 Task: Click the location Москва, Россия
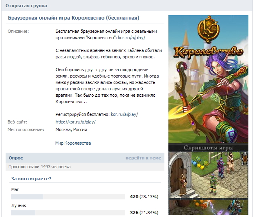71,129
